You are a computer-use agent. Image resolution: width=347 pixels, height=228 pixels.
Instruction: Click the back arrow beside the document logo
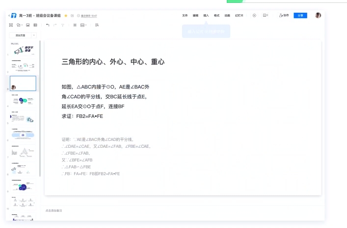9,16
